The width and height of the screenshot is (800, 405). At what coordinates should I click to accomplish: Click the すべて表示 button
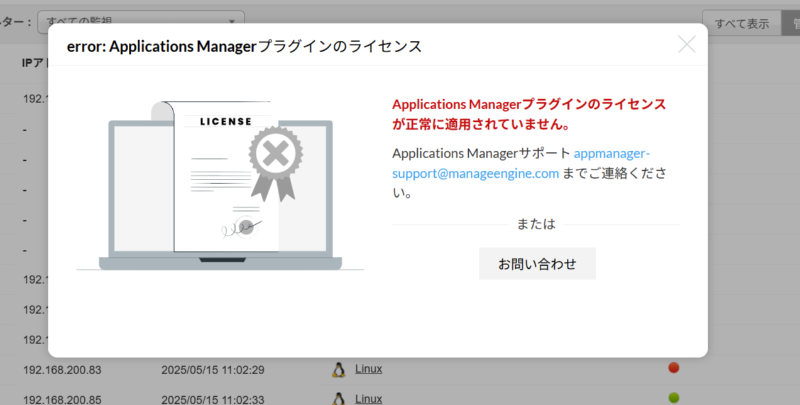point(742,23)
